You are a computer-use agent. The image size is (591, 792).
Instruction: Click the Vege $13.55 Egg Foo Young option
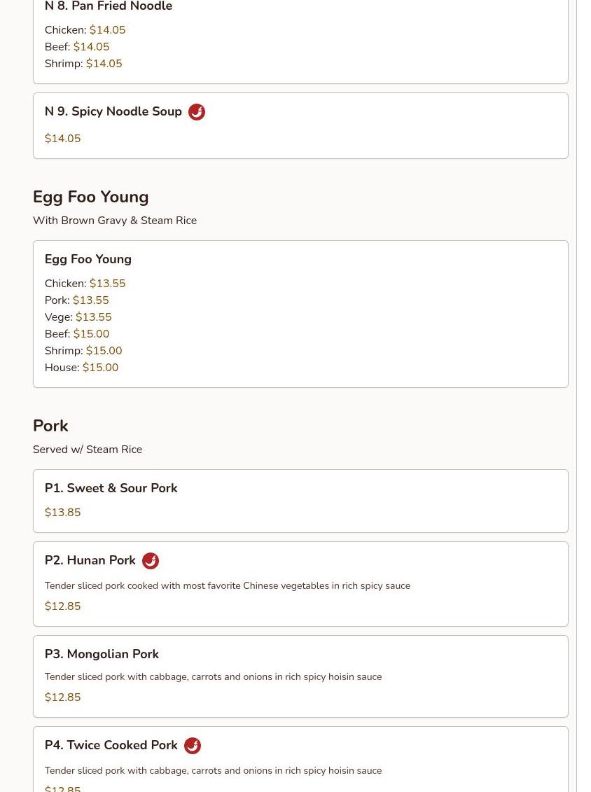pyautogui.click(x=78, y=317)
